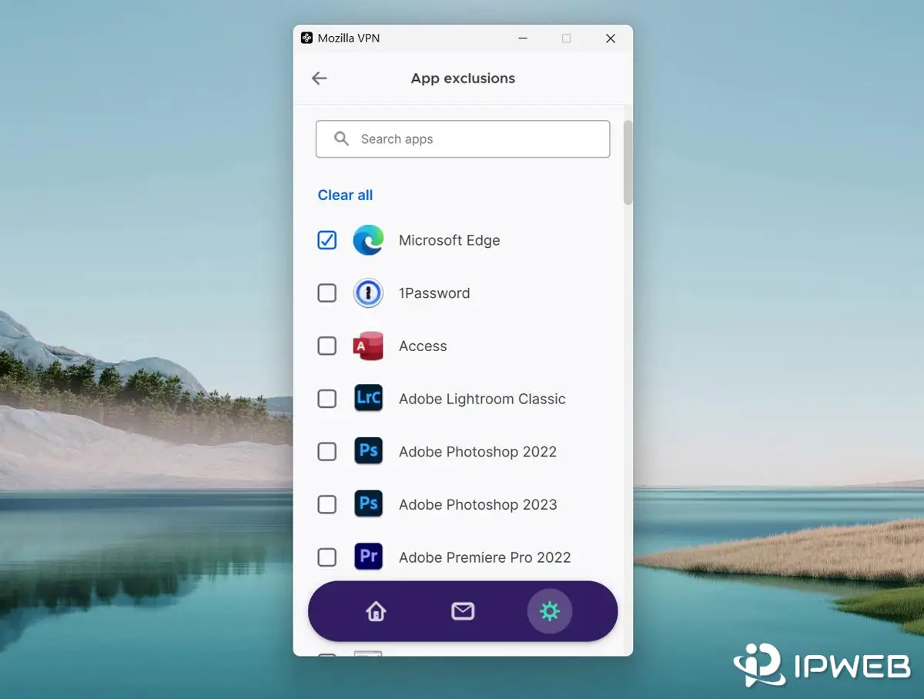Click the Clear all link
This screenshot has width=924, height=699.
(x=345, y=196)
